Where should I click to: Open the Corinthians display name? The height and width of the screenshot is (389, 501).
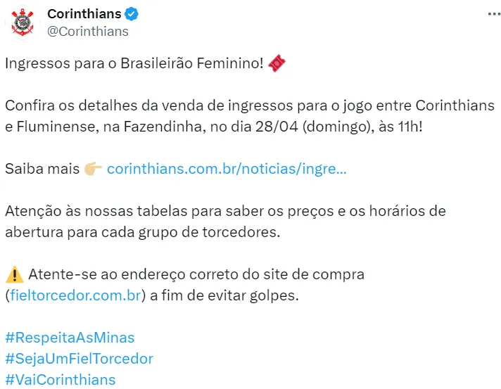(x=84, y=14)
